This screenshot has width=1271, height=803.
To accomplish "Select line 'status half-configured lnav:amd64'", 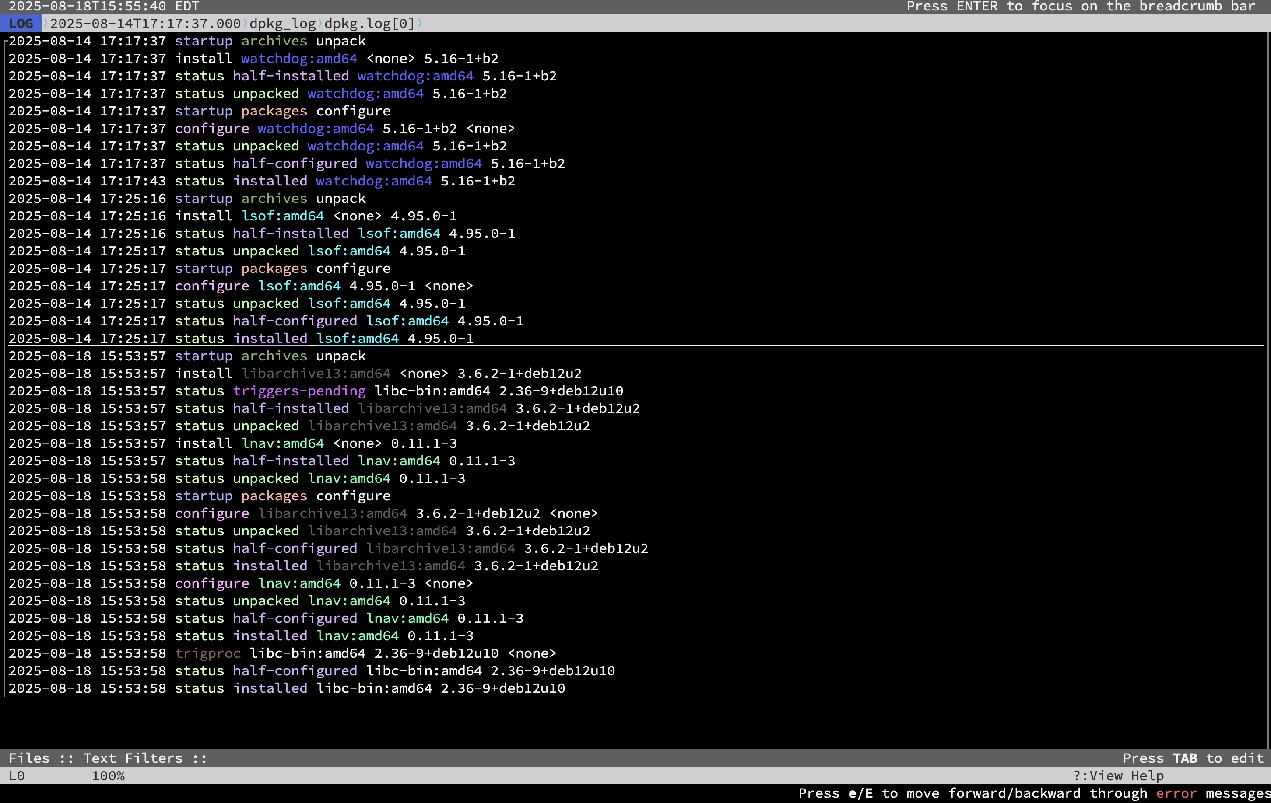I will point(266,618).
